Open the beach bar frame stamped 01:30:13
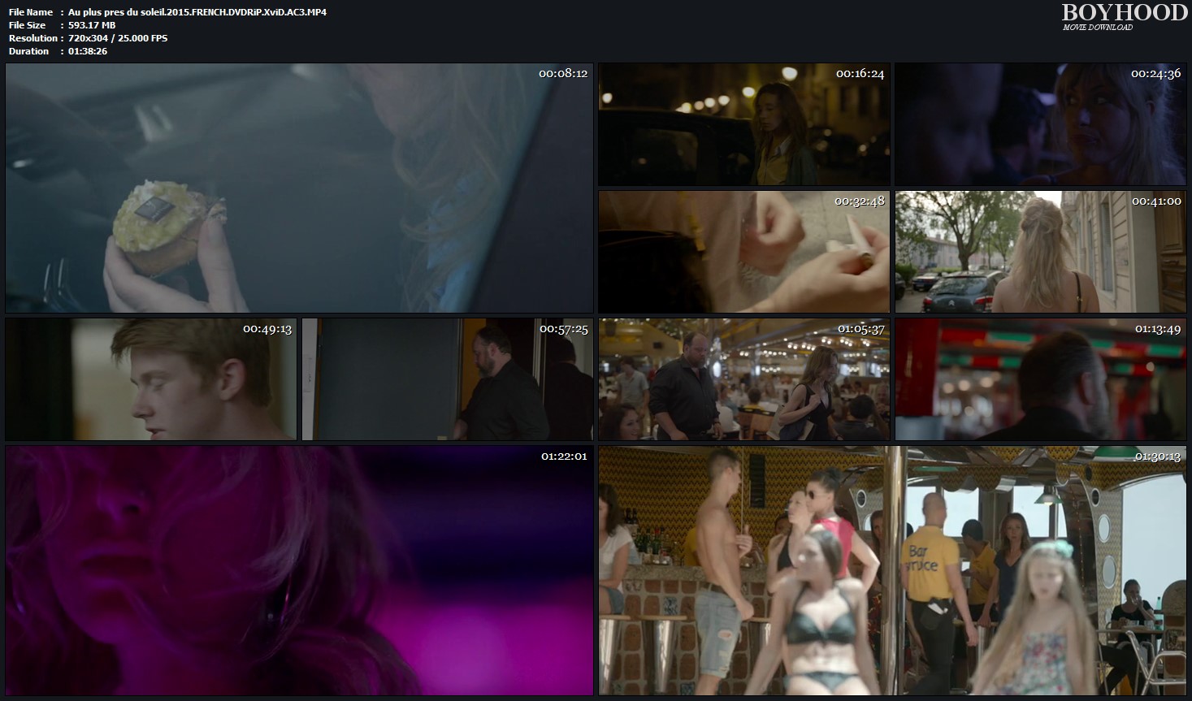This screenshot has height=701, width=1192. tap(893, 570)
